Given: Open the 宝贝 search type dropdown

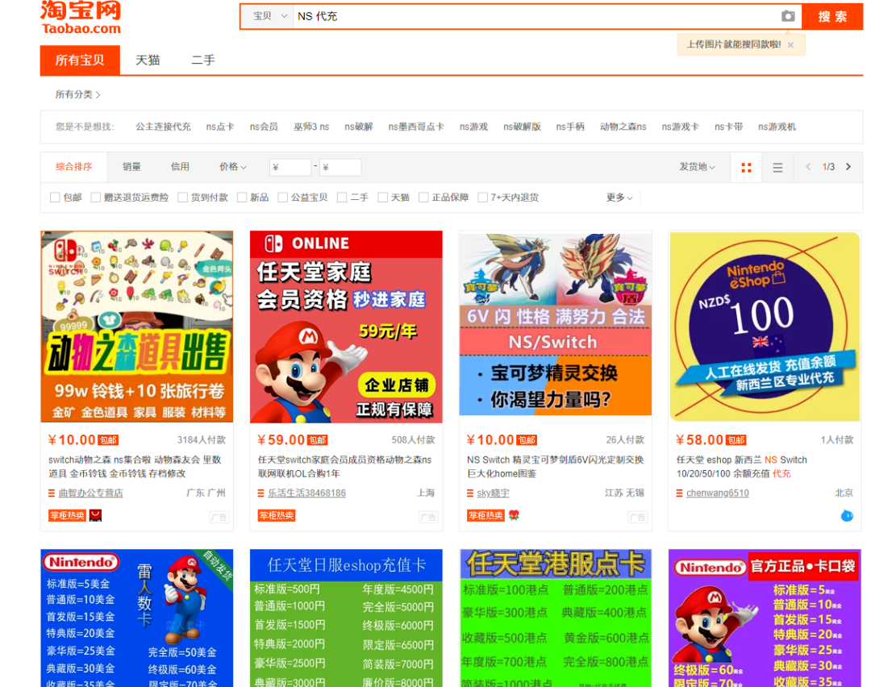Looking at the screenshot, I should pos(269,16).
